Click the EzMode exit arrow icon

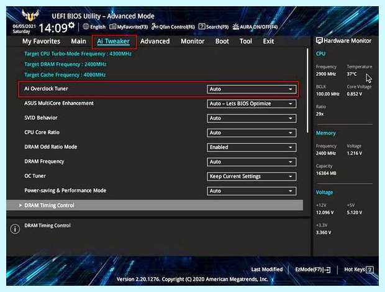(327, 270)
